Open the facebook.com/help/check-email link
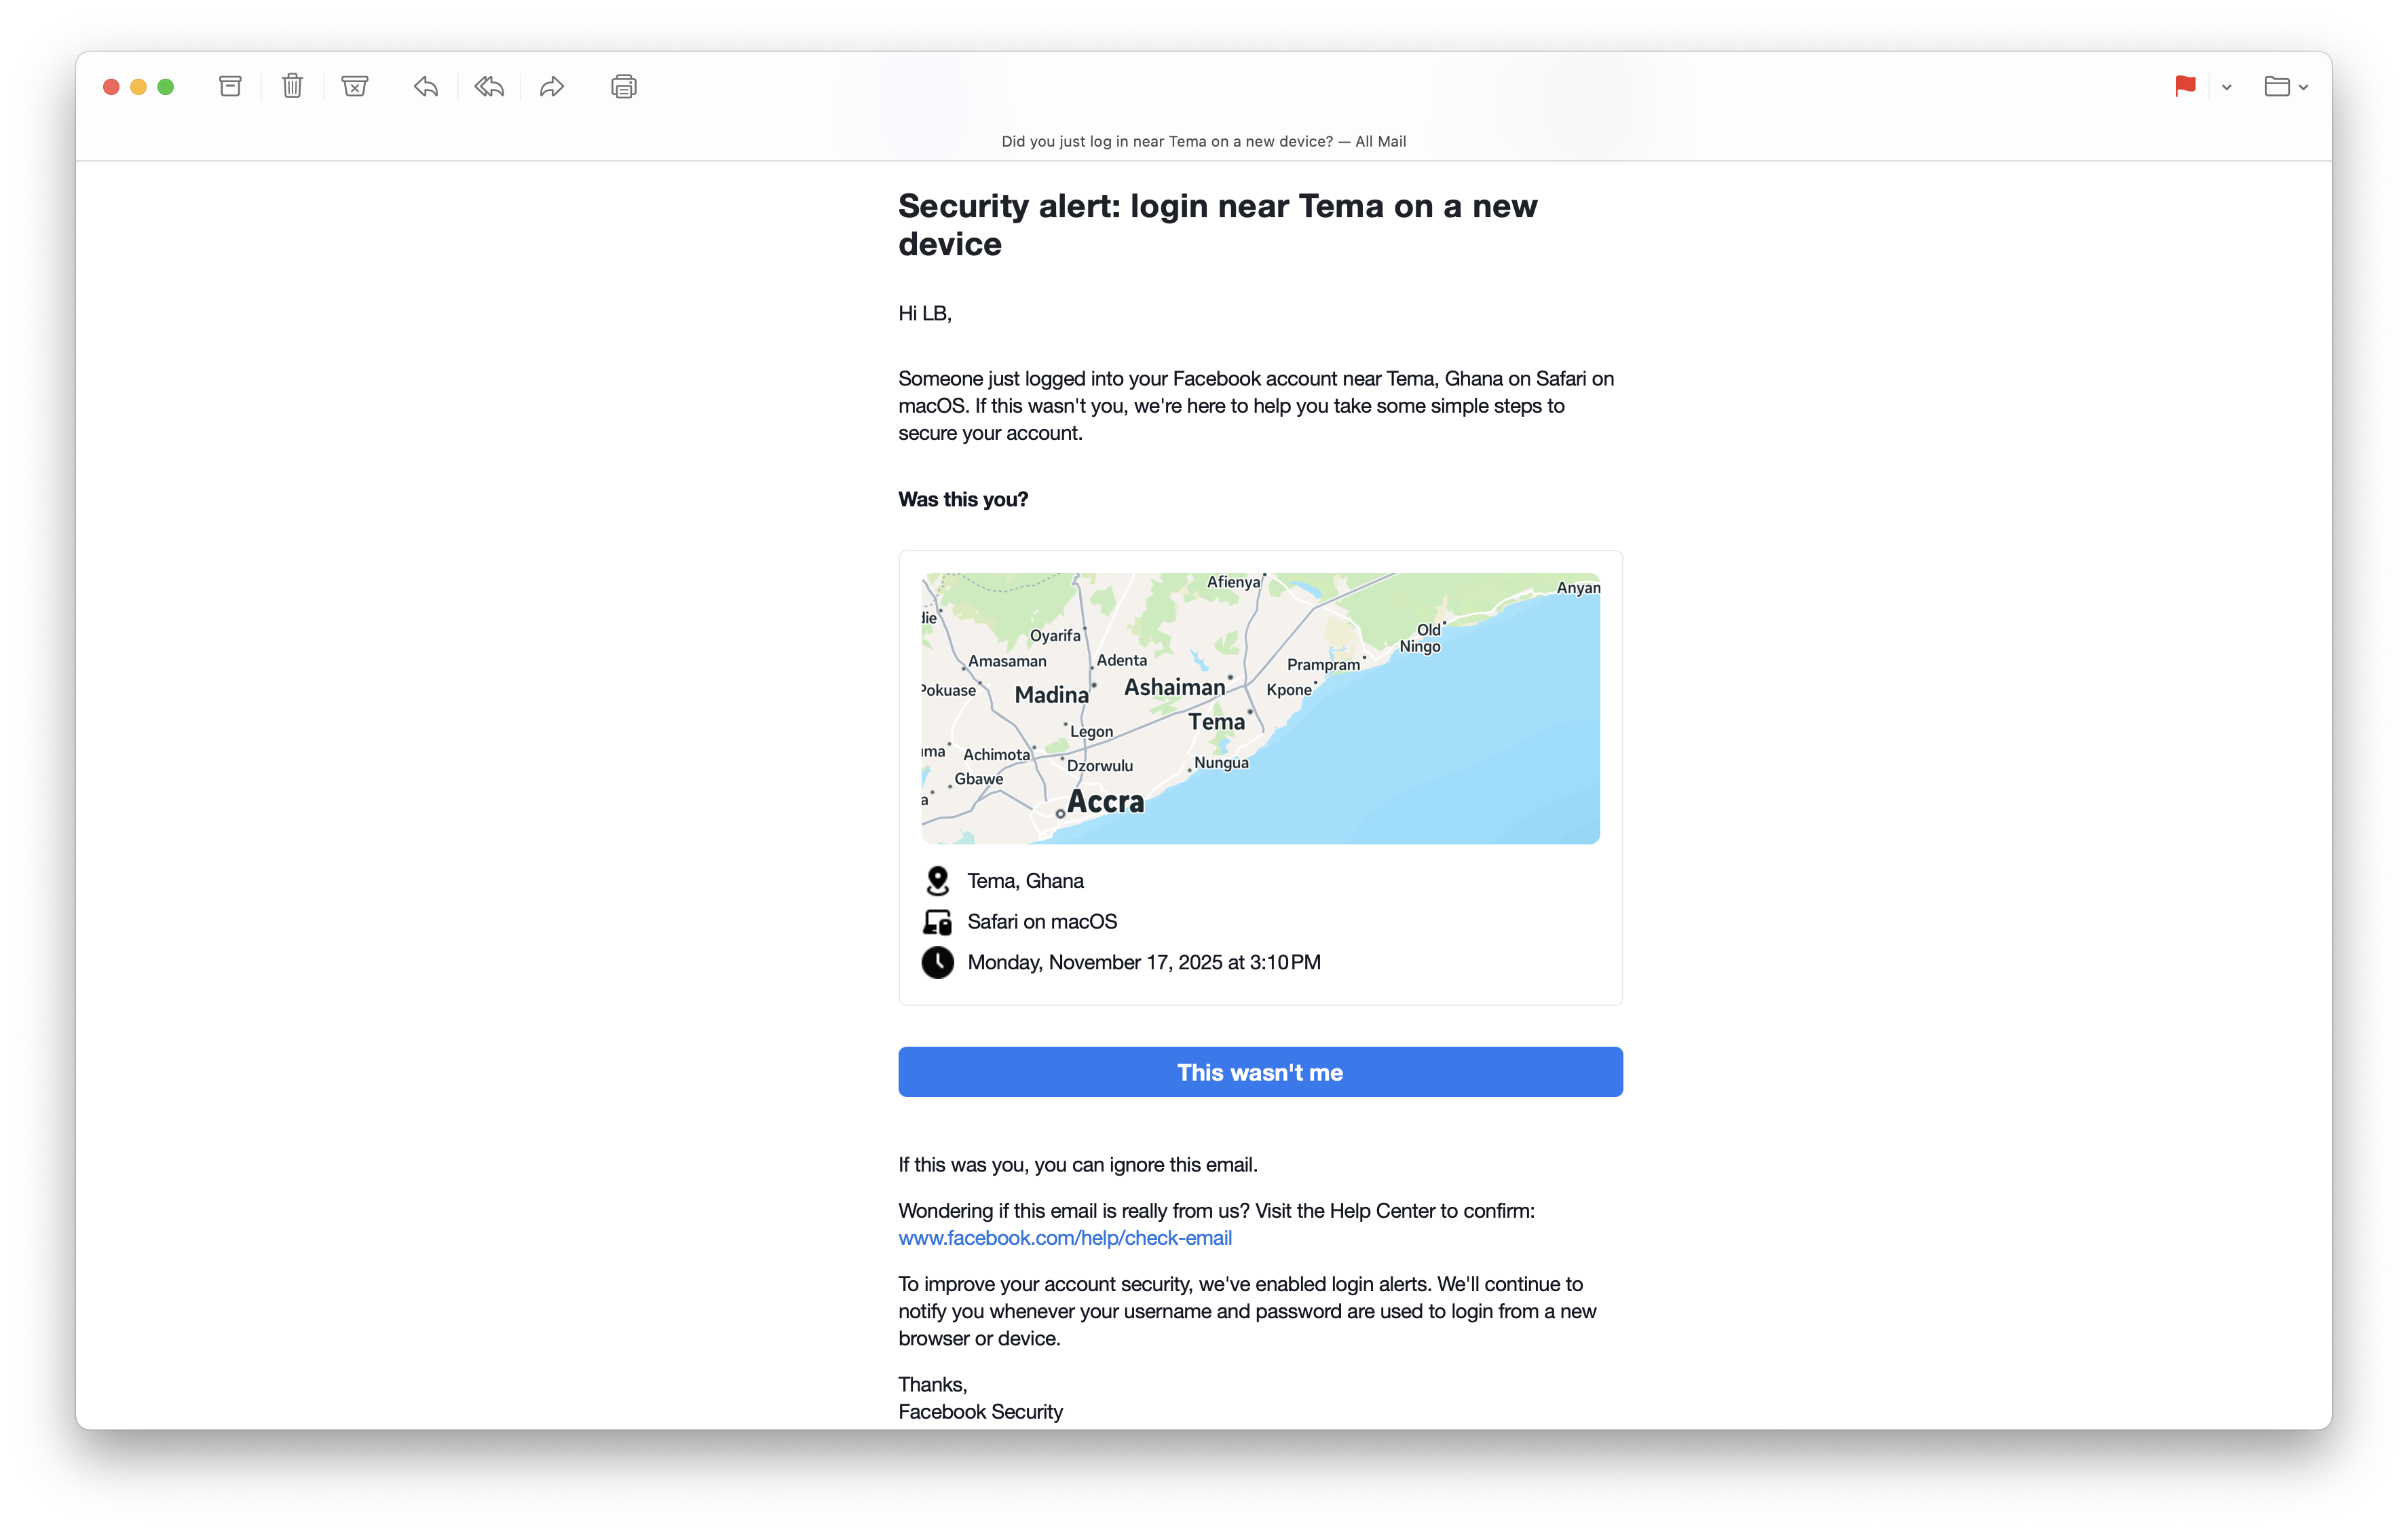This screenshot has height=1530, width=2408. coord(1065,1238)
